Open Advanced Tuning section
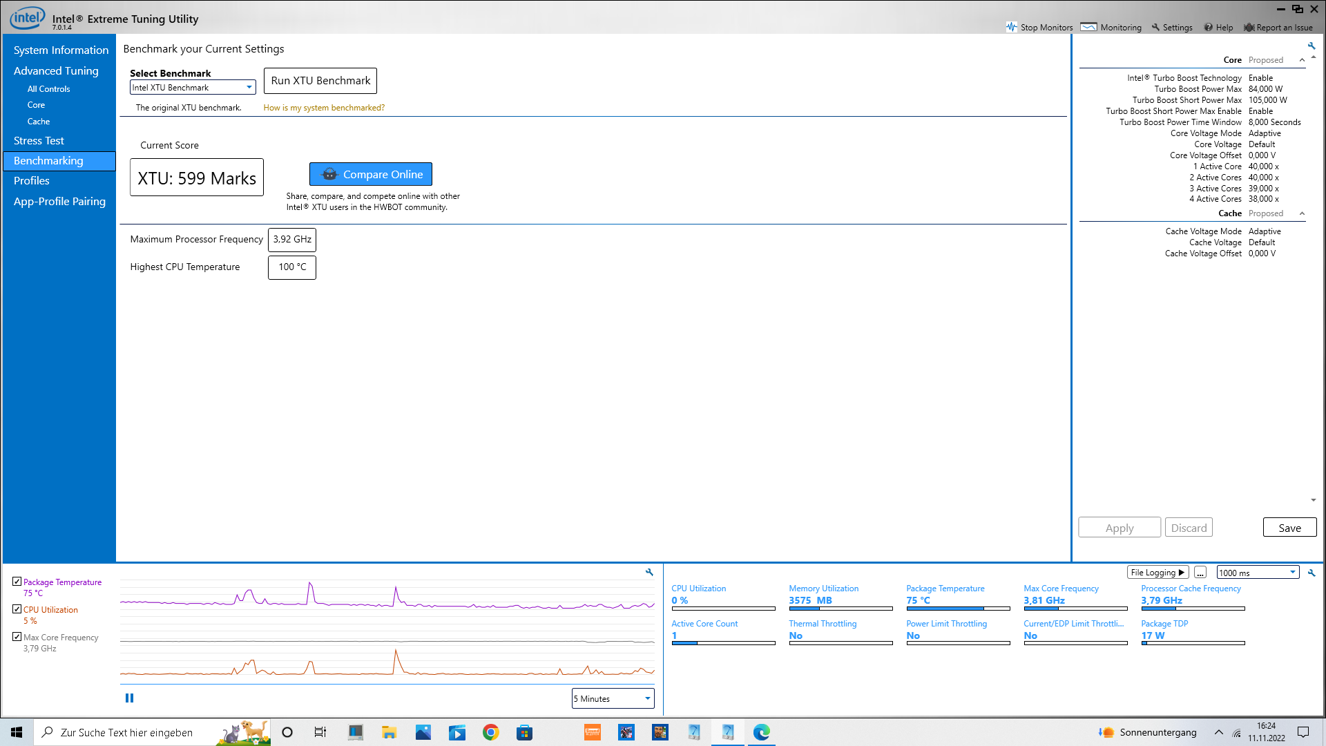This screenshot has width=1326, height=746. pos(56,70)
